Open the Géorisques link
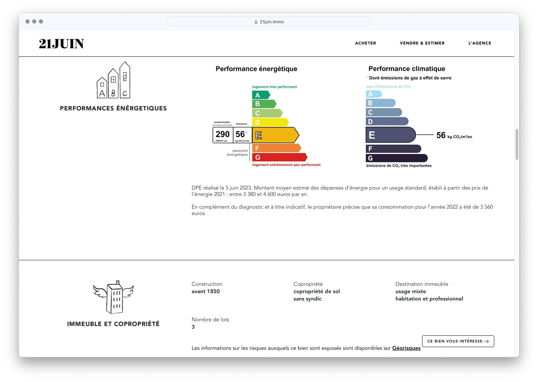Viewport: 538px width, 382px height. point(406,348)
